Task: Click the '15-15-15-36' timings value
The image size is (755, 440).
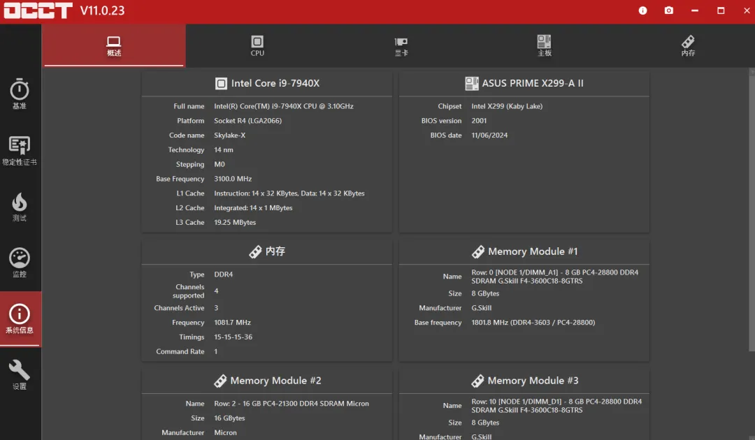Action: [x=233, y=337]
